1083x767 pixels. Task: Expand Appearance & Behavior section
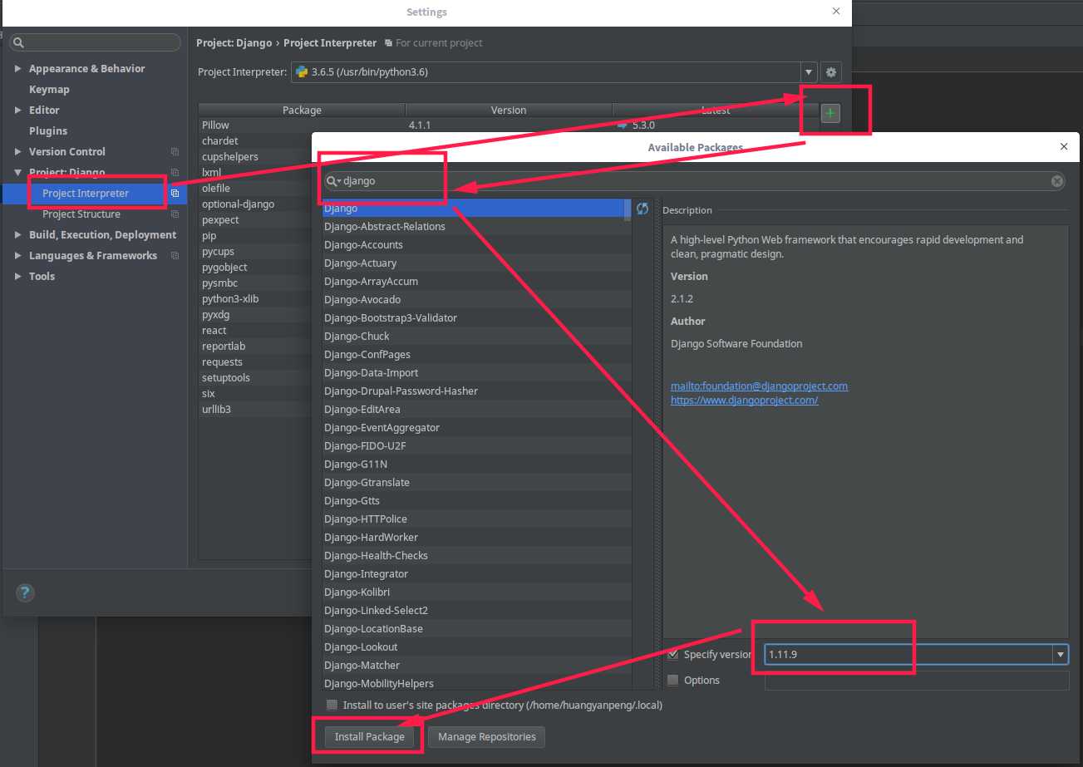pos(18,69)
